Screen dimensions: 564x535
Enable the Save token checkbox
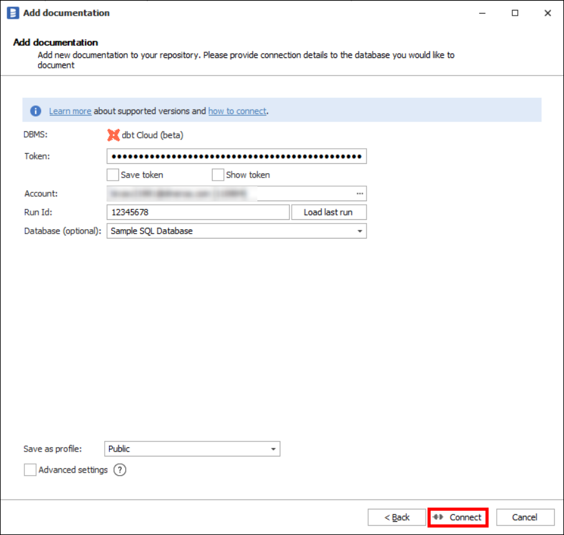click(x=112, y=175)
